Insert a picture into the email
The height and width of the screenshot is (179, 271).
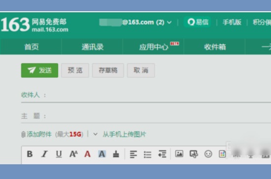(x=179, y=153)
